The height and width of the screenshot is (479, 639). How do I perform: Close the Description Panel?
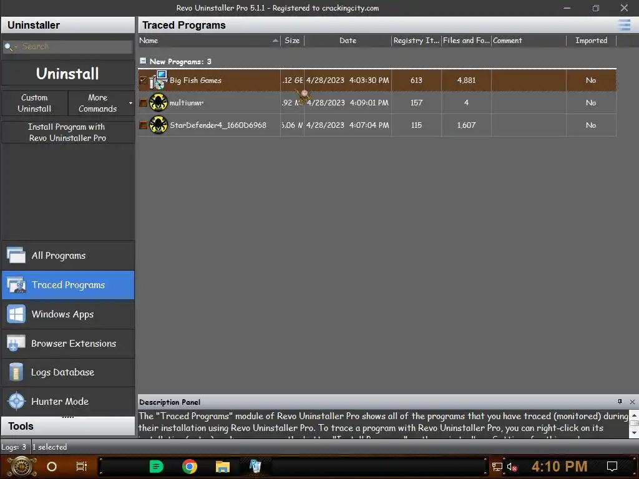tap(632, 402)
